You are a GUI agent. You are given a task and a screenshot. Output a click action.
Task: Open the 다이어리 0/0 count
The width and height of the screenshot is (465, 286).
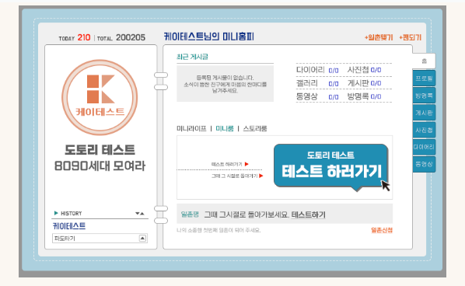(x=334, y=71)
